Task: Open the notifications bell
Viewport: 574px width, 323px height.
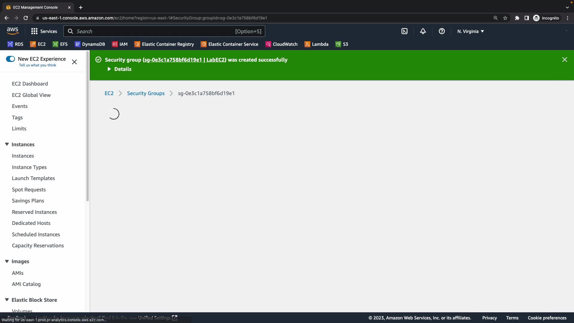Action: click(423, 31)
